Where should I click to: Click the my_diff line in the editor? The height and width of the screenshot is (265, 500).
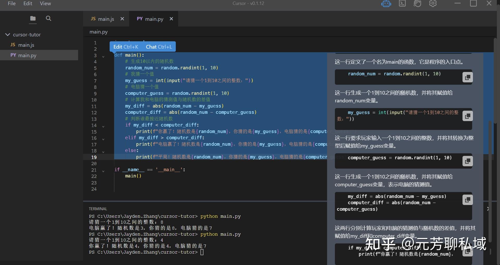(x=174, y=106)
